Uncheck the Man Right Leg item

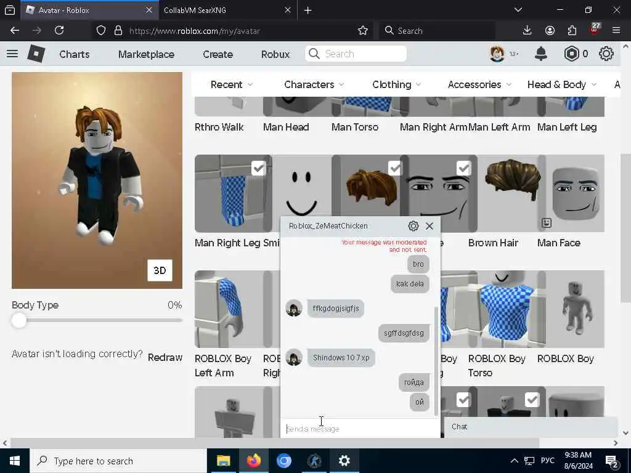(x=258, y=168)
